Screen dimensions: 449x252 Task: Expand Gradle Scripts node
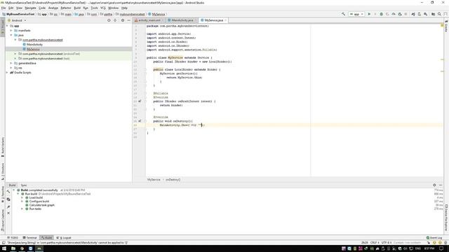[7, 73]
